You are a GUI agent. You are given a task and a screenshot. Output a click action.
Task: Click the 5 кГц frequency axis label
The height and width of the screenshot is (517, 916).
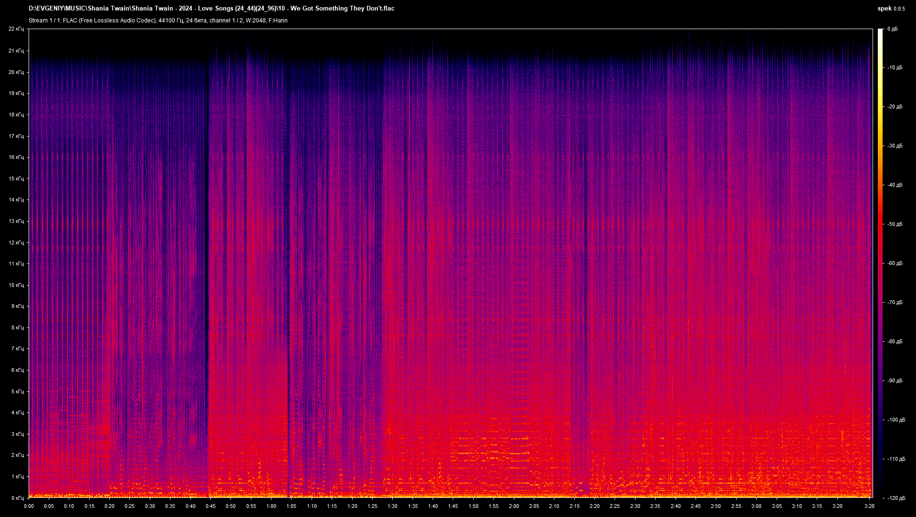tap(17, 391)
